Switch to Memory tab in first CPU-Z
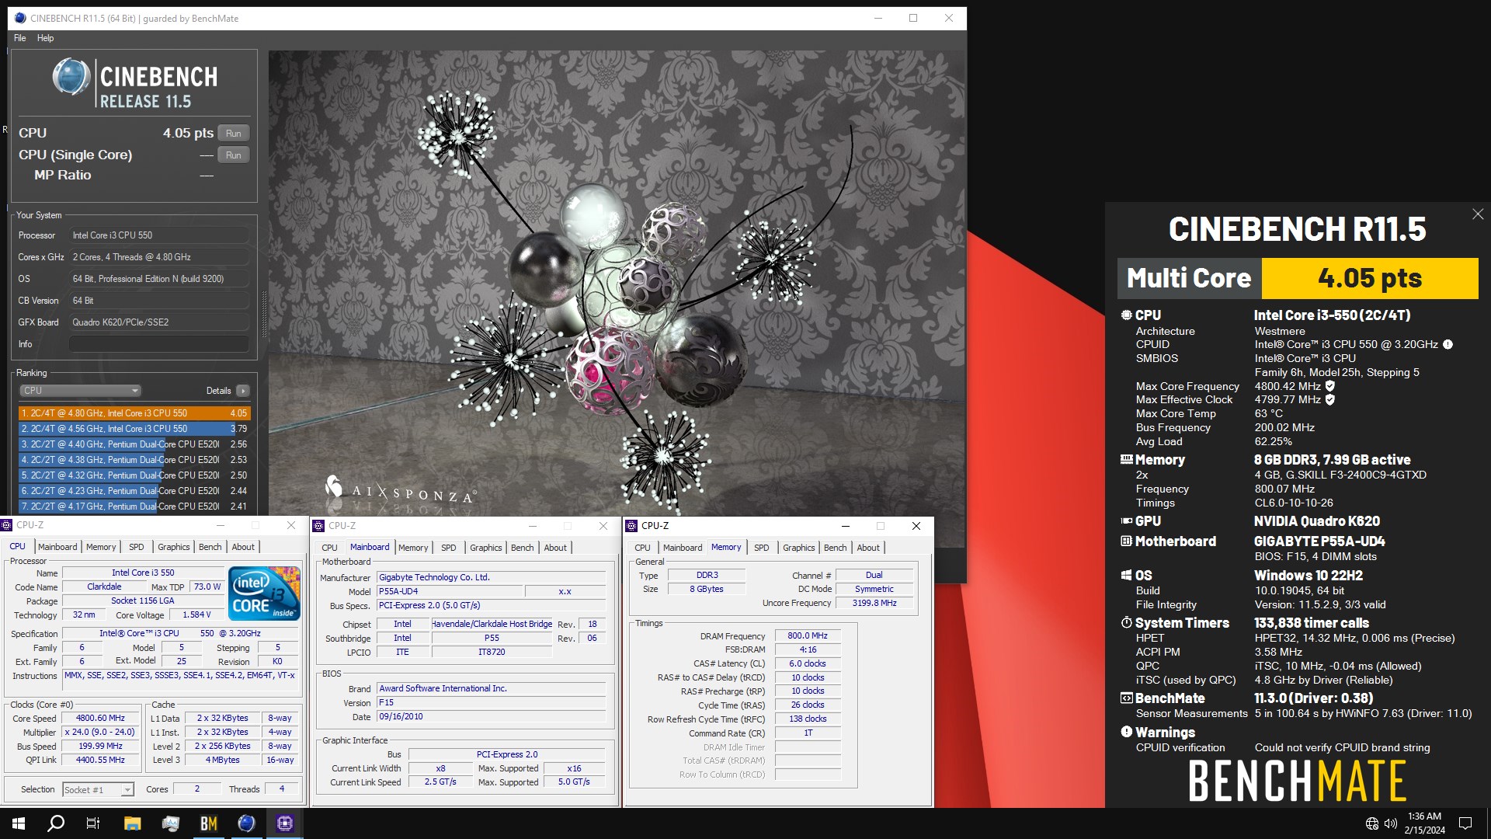The width and height of the screenshot is (1491, 839). pyautogui.click(x=101, y=547)
